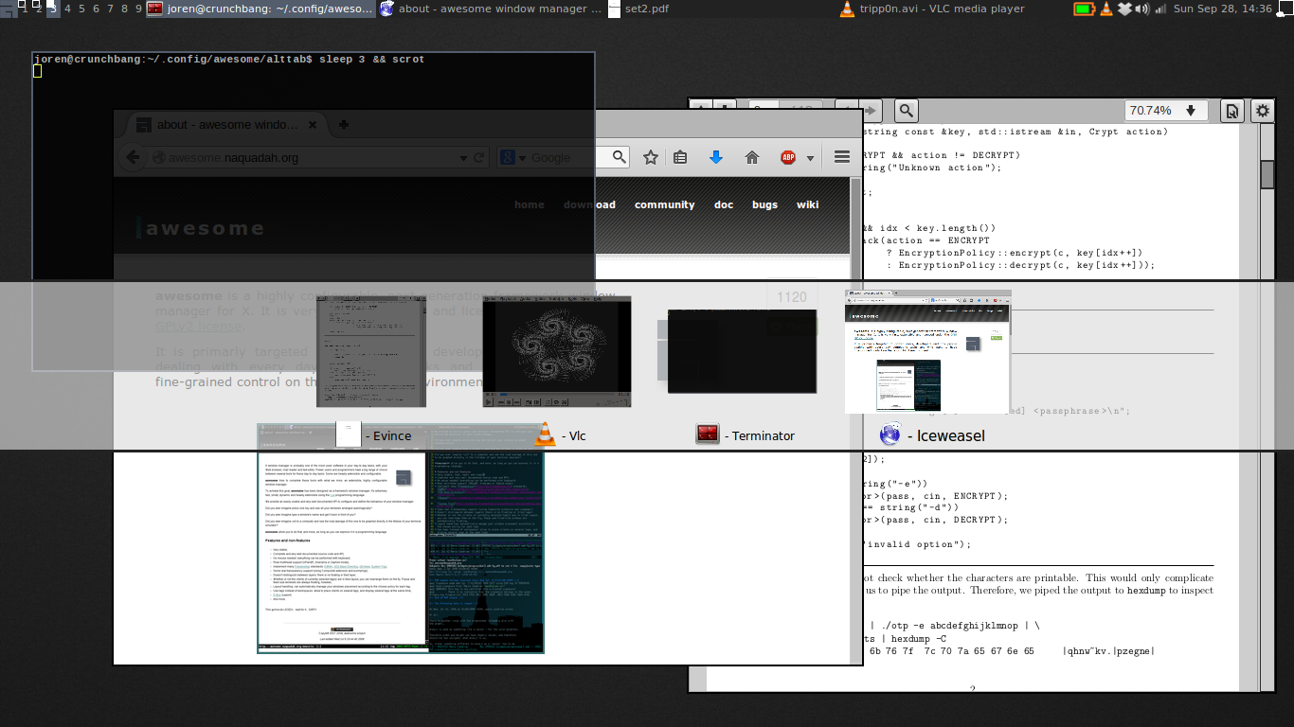Switch to workspace tag 9
This screenshot has width=1294, height=727.
pyautogui.click(x=138, y=9)
